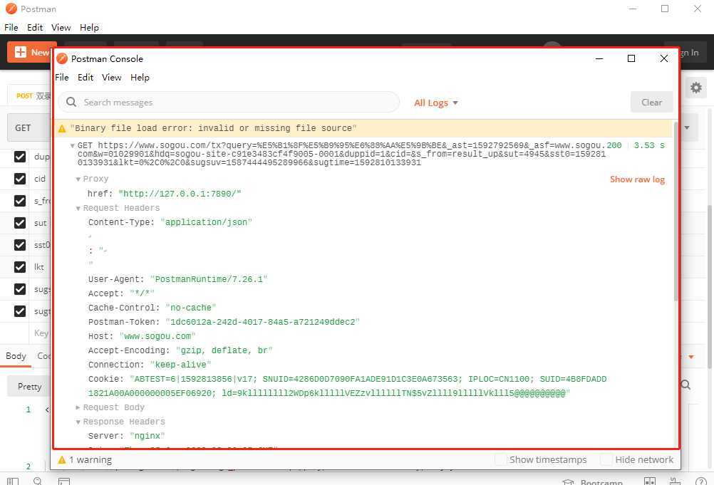The width and height of the screenshot is (714, 485).
Task: Toggle sidebar icon in the Postman bottom bar
Action: point(14,481)
